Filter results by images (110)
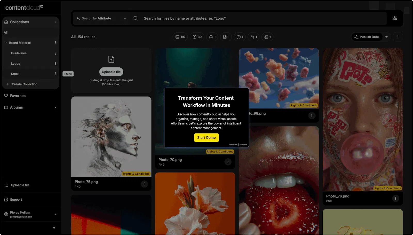This screenshot has width=413, height=235. coord(180,37)
